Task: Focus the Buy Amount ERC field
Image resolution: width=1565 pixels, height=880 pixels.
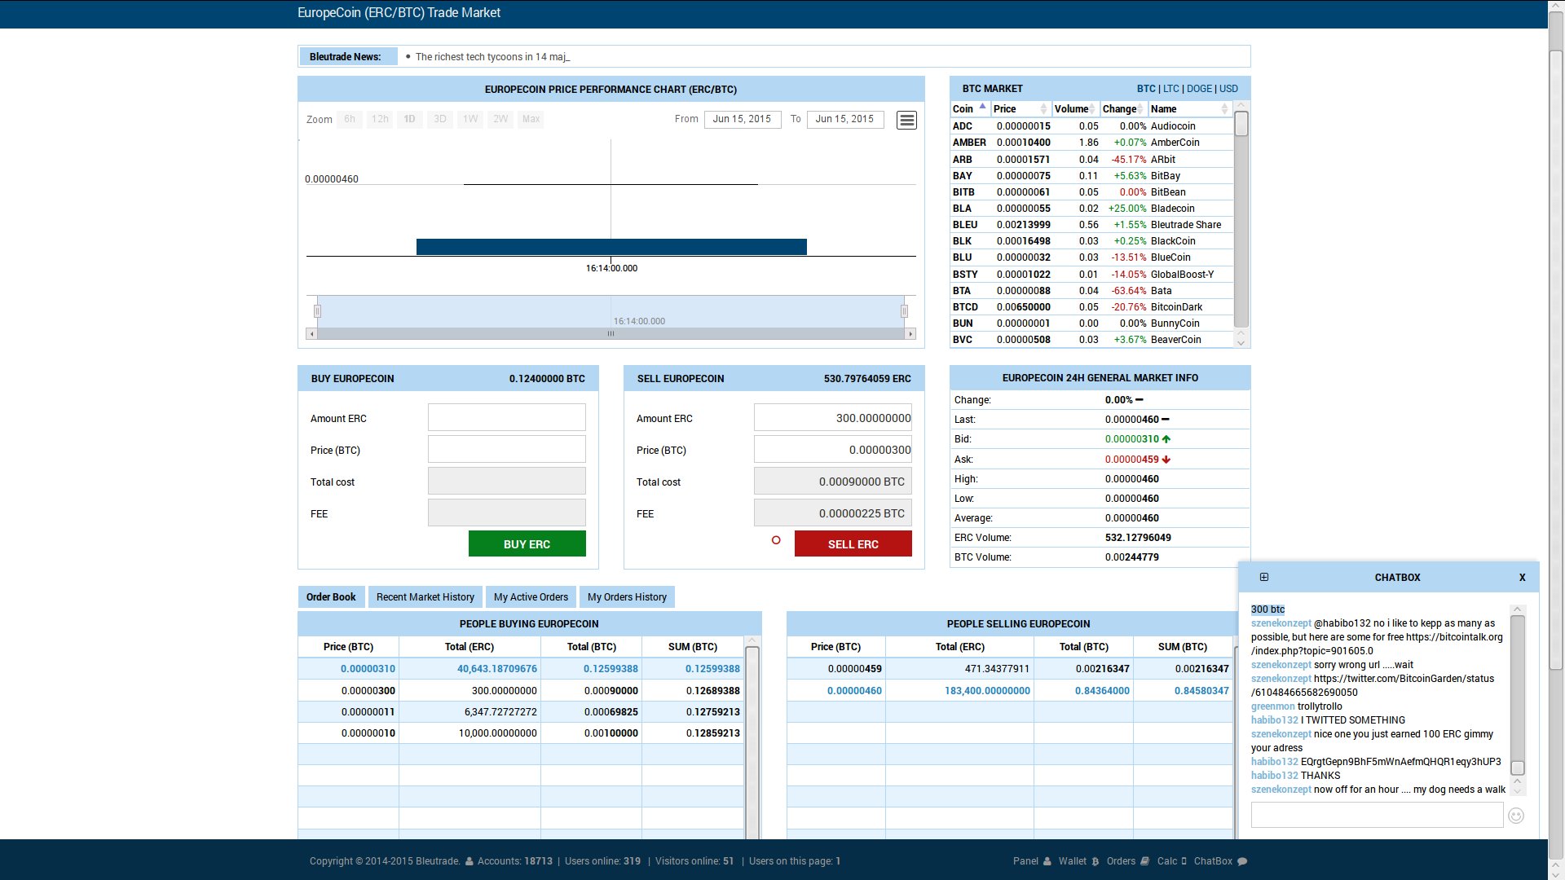Action: [507, 417]
